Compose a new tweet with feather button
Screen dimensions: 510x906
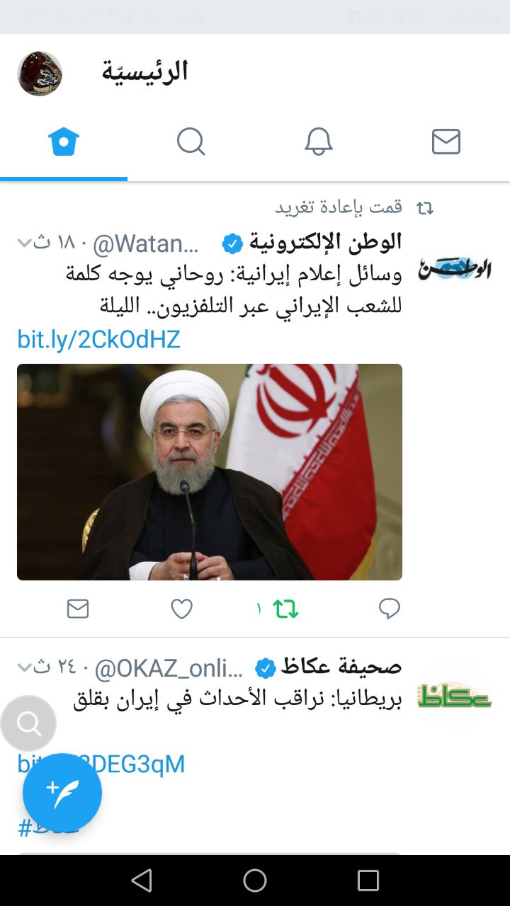pyautogui.click(x=62, y=793)
